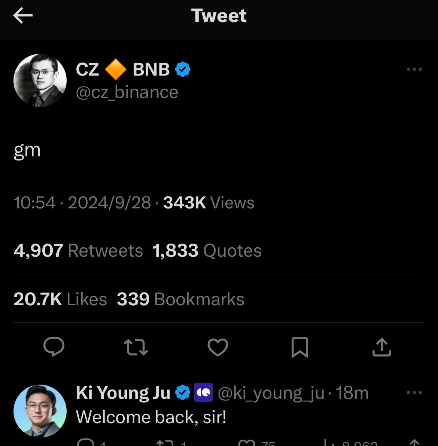View the 1,833 Quotes list
Image resolution: width=438 pixels, height=446 pixels.
(207, 251)
